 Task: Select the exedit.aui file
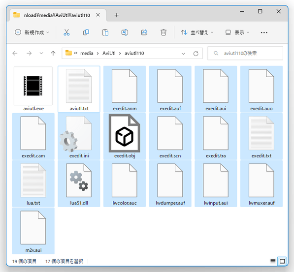[x=216, y=89]
